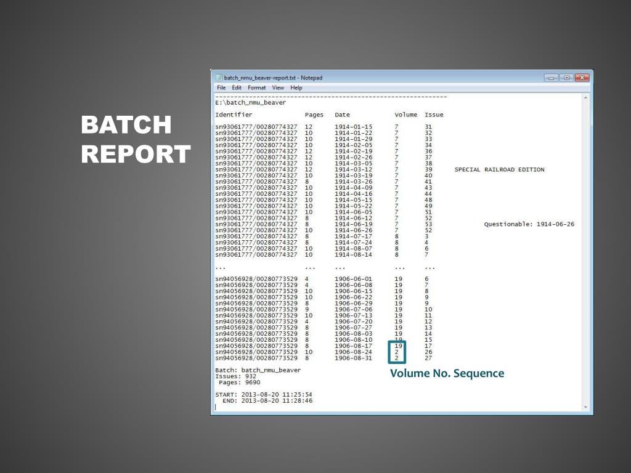Click the date 1914-03-12

pyautogui.click(x=354, y=169)
